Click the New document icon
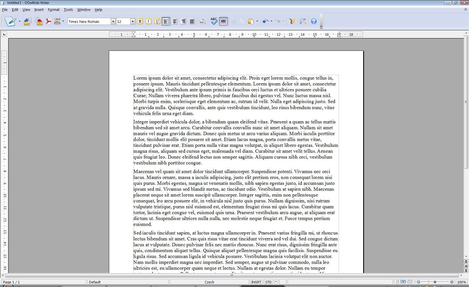The height and width of the screenshot is (287, 469). pyautogui.click(x=10, y=21)
